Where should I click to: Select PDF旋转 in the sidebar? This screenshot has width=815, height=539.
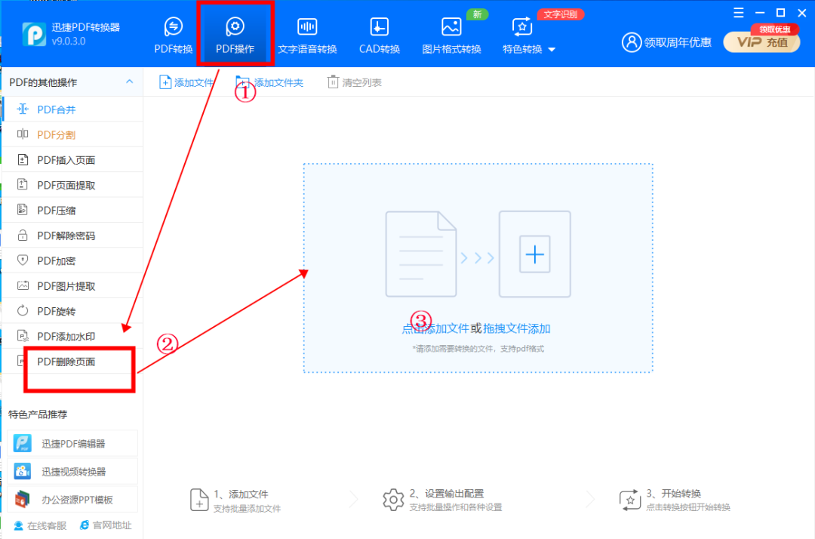coord(72,311)
